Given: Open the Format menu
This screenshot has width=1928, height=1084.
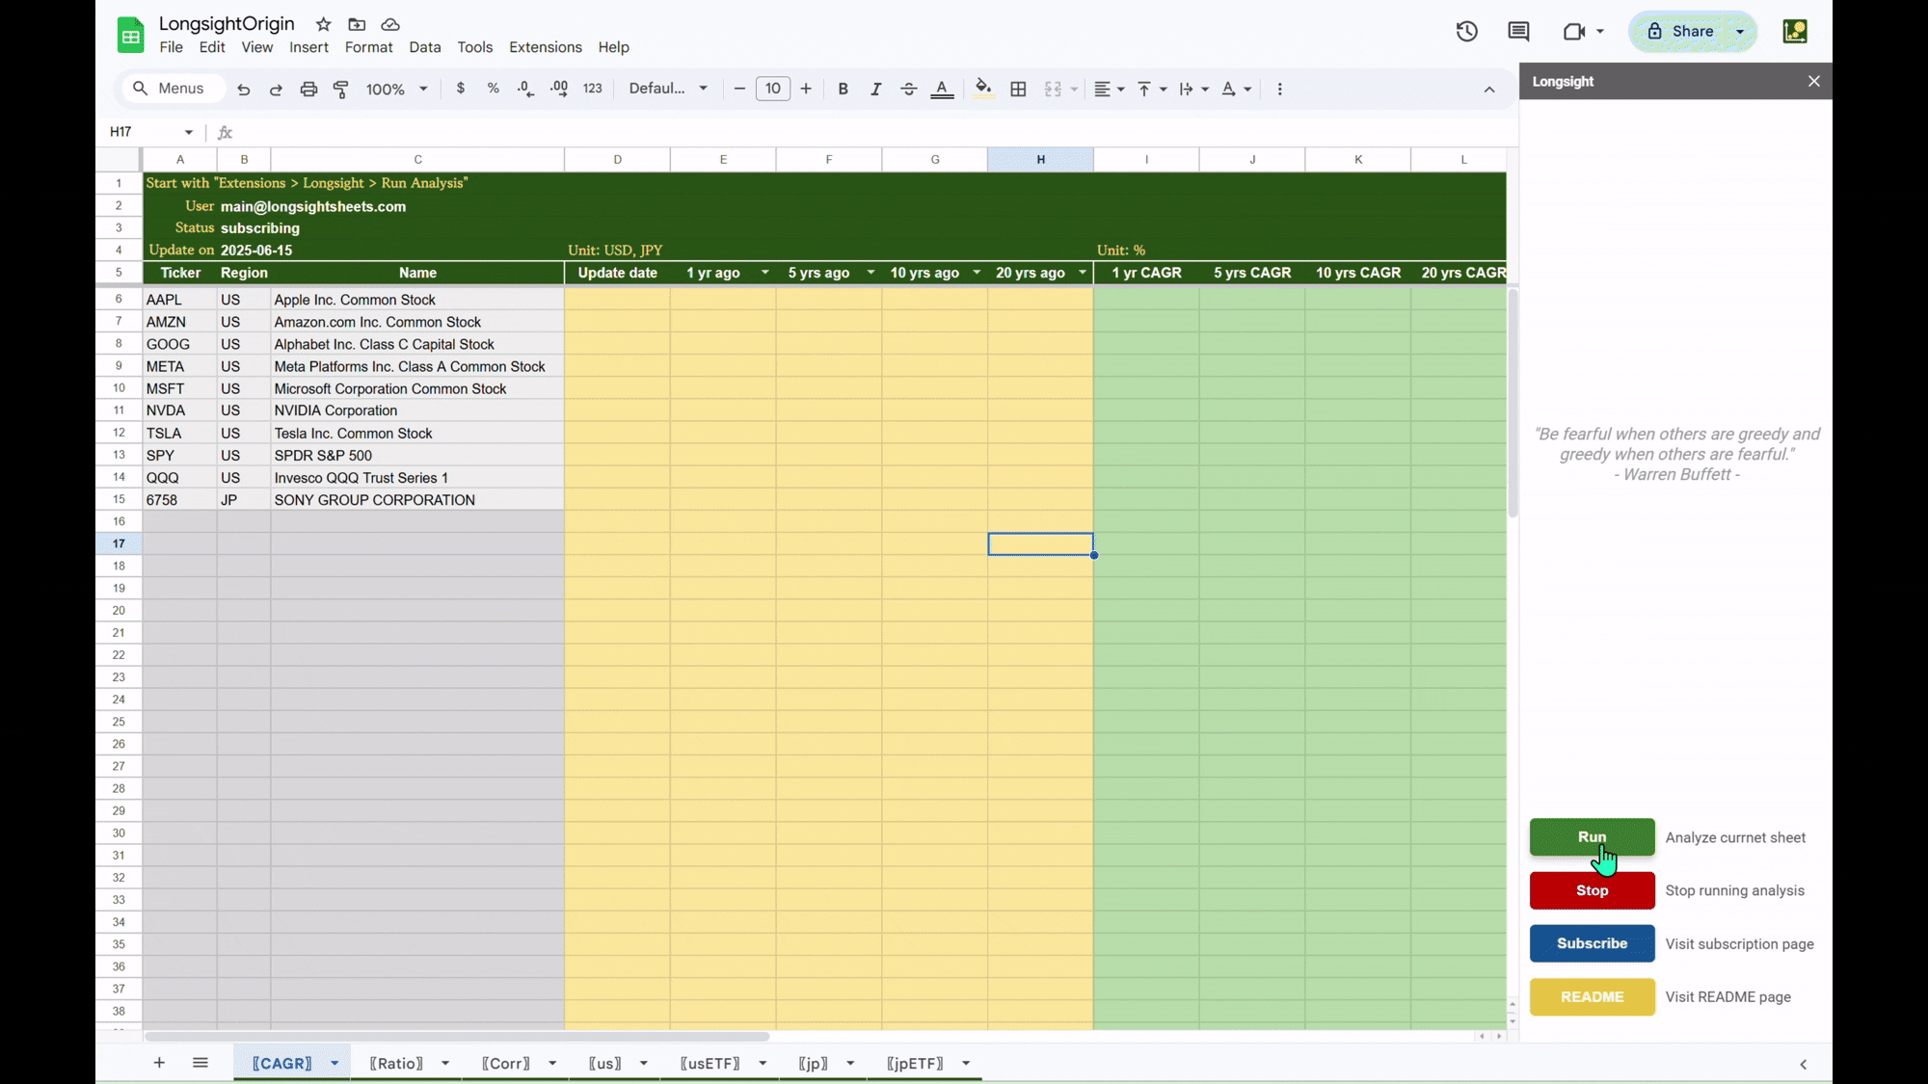Looking at the screenshot, I should point(368,47).
